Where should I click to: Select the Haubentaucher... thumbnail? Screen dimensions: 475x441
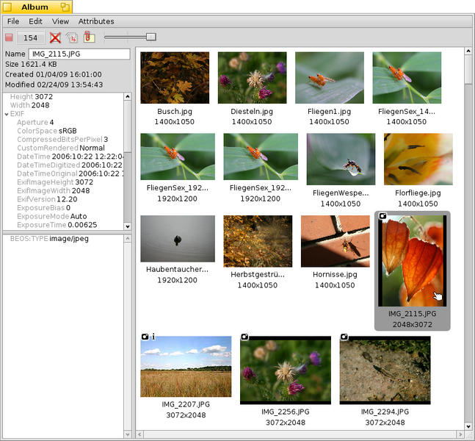coord(178,239)
